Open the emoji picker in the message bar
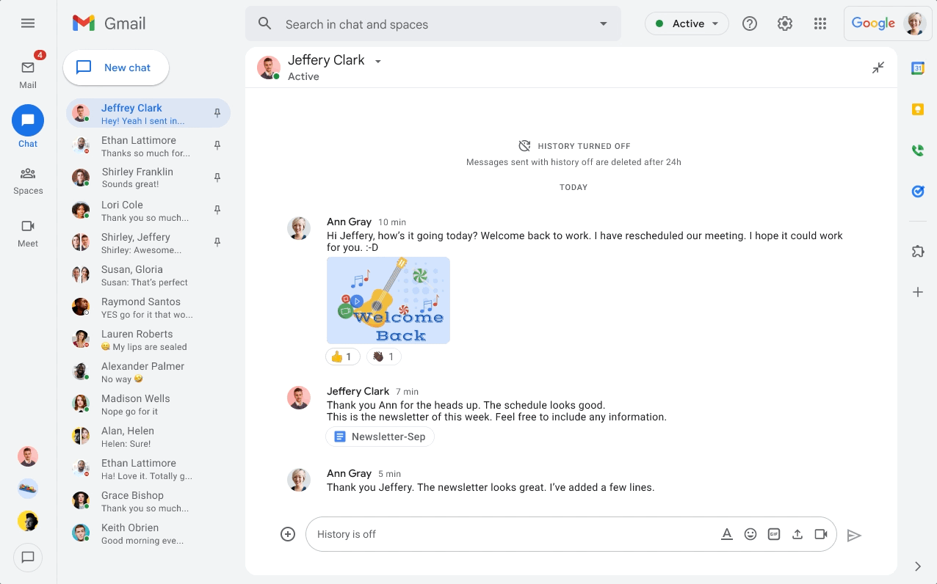This screenshot has width=937, height=584. pyautogui.click(x=750, y=534)
